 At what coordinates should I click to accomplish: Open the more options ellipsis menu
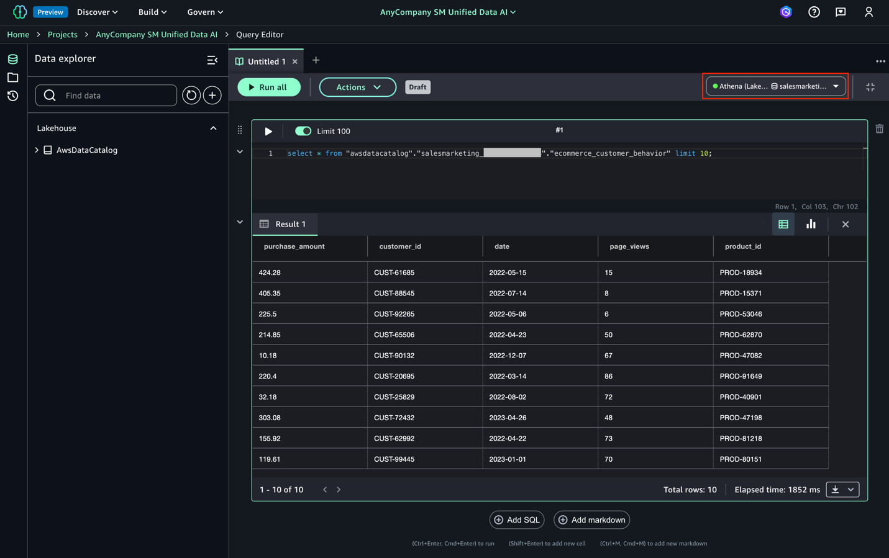tap(880, 61)
